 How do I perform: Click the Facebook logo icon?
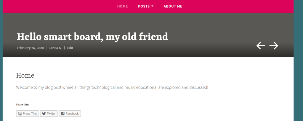tap(62, 114)
